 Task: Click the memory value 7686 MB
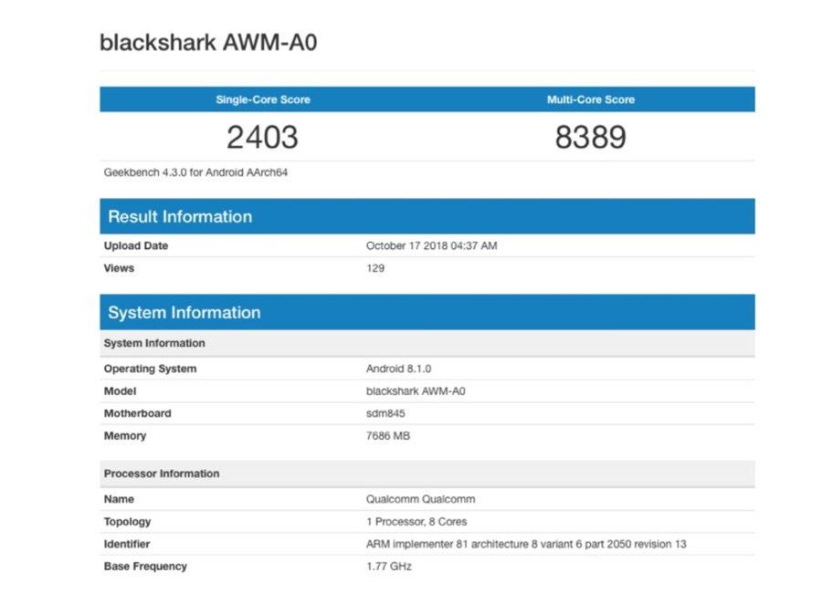tap(388, 436)
